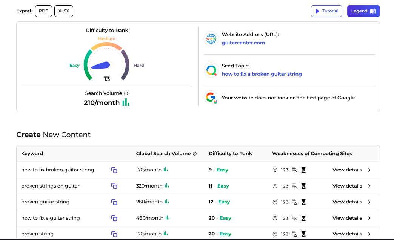Image resolution: width=394 pixels, height=240 pixels.
Task: Open question-mark weakness icon for "broken strings on guitar"
Action: click(275, 186)
